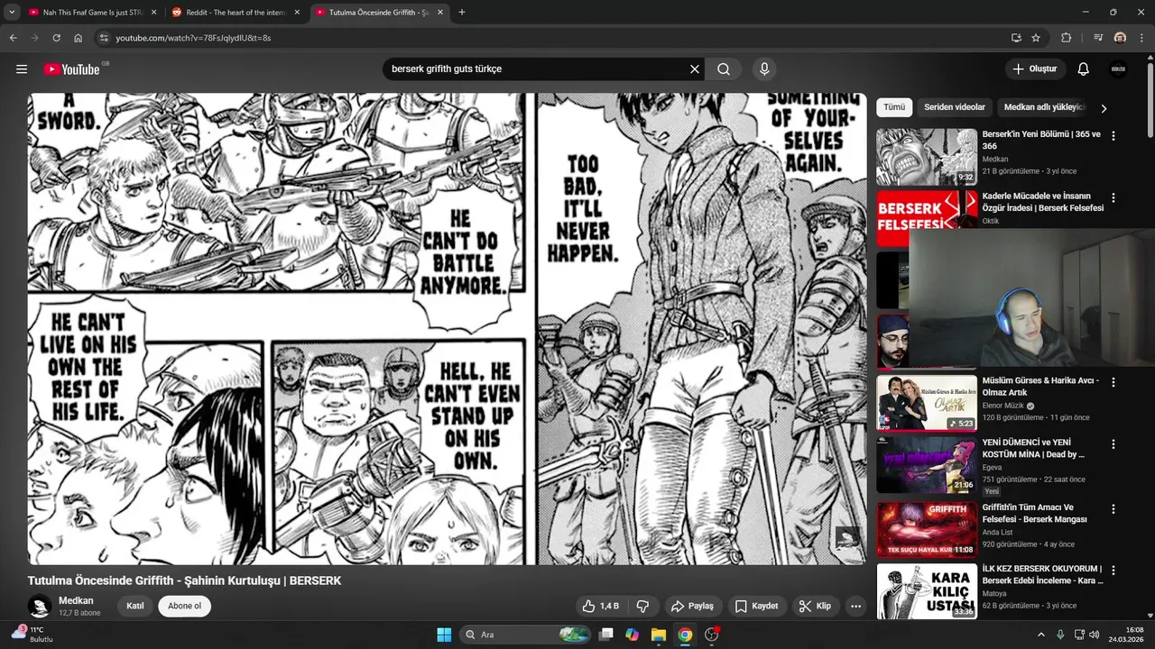The image size is (1155, 649).
Task: Open Griffith'in Tüm Amacı video thumbnail
Action: coord(927,529)
